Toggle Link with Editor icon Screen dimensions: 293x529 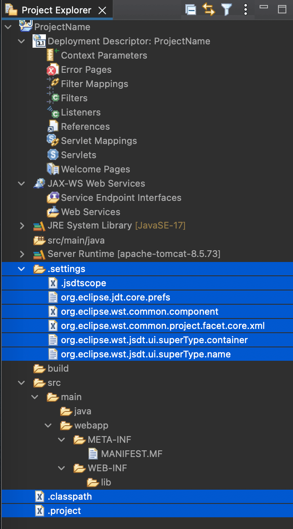pyautogui.click(x=209, y=10)
